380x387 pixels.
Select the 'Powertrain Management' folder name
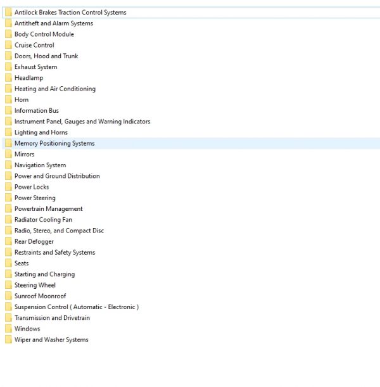pos(49,208)
